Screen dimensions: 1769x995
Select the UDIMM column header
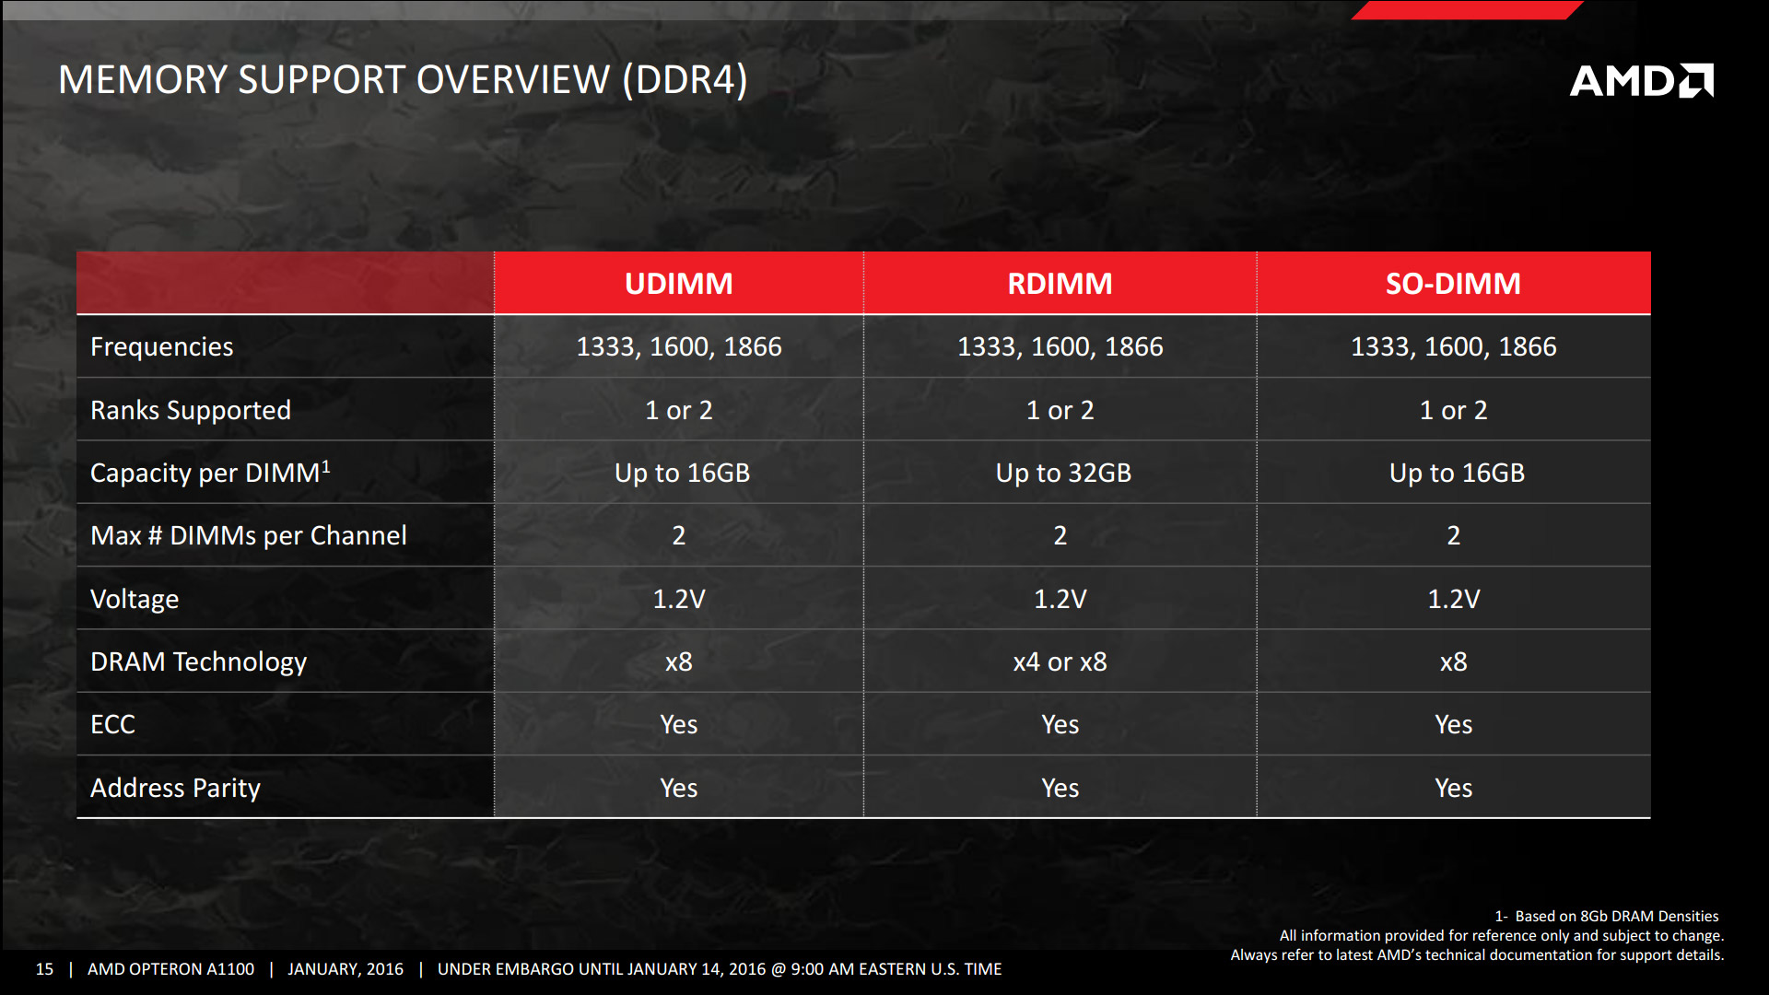(678, 284)
